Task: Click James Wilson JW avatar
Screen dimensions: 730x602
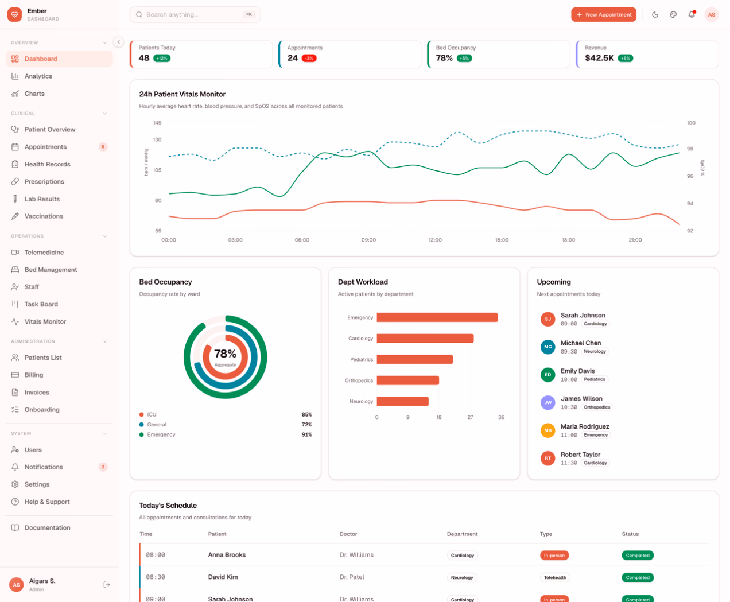Action: tap(548, 402)
